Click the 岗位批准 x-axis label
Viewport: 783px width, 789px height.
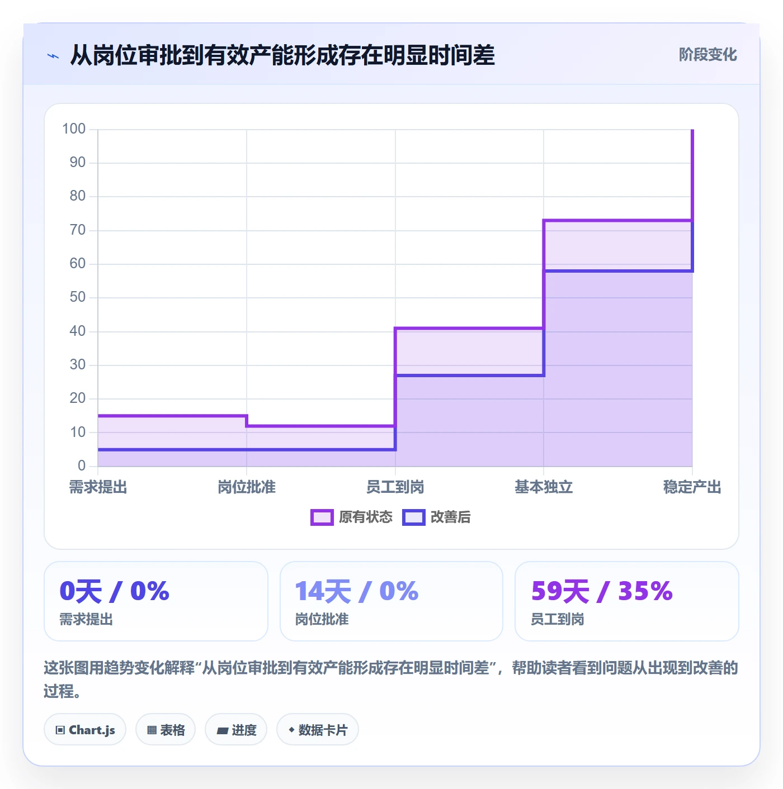[x=247, y=487]
